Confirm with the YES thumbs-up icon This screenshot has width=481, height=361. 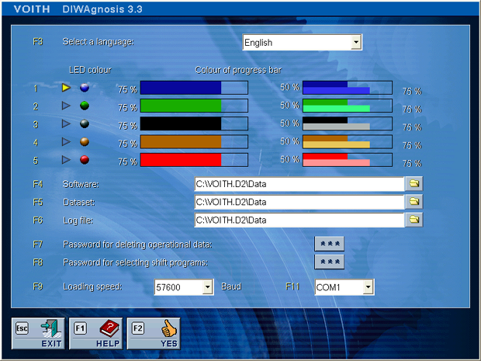click(x=154, y=333)
